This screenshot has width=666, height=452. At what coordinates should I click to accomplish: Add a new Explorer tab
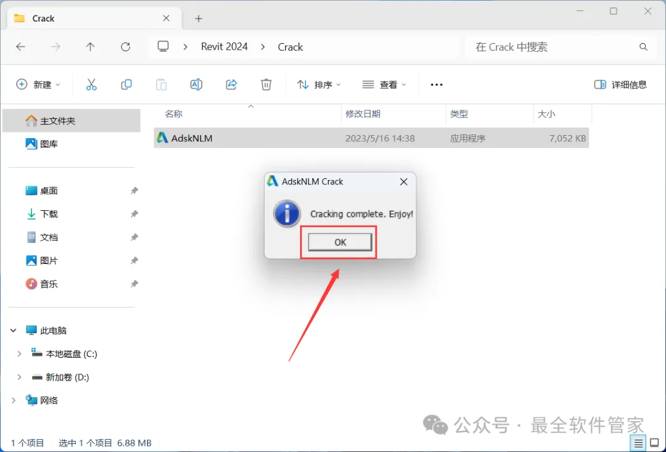pos(199,18)
